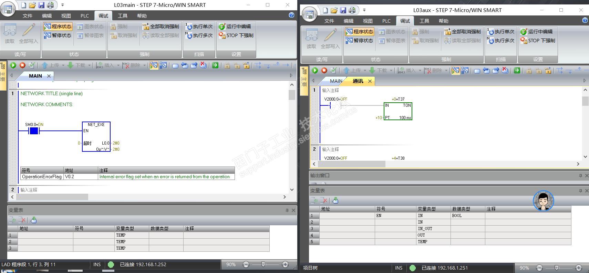Select 通讯 editor tab in L03aux
Viewport: 589px width, 273px height.
[x=358, y=81]
